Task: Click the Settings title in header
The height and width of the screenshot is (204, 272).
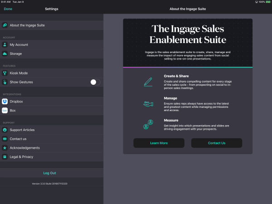Action: pos(52,9)
